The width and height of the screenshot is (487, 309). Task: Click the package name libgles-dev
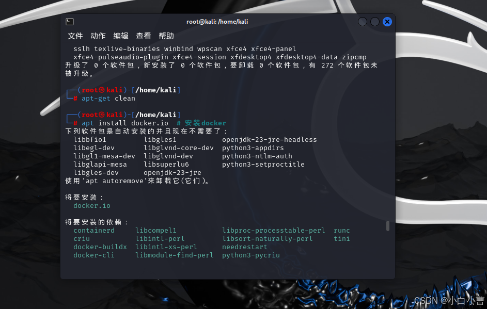click(96, 172)
